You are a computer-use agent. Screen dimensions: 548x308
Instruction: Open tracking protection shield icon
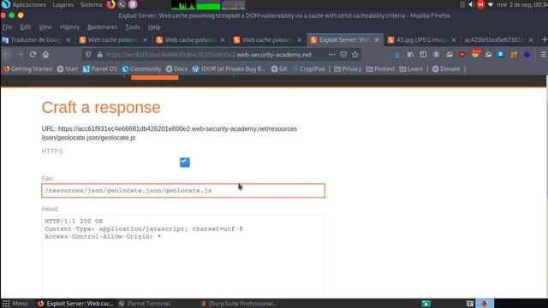(x=88, y=55)
